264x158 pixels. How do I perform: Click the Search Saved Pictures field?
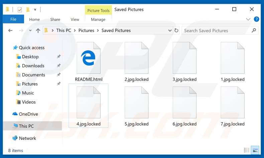216,30
